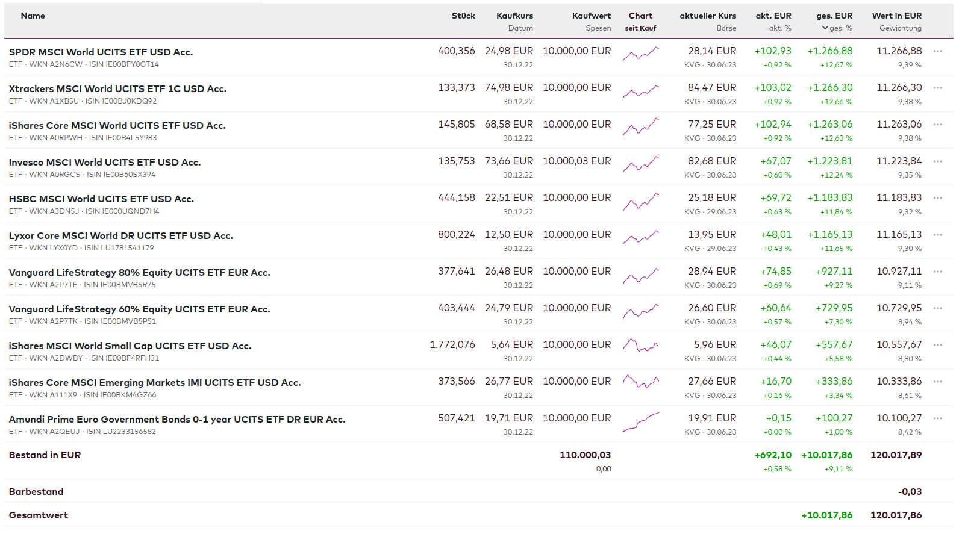Sort by Wert in EUR header

tap(896, 16)
